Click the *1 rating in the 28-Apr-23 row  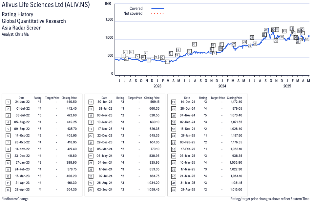pos(40,190)
